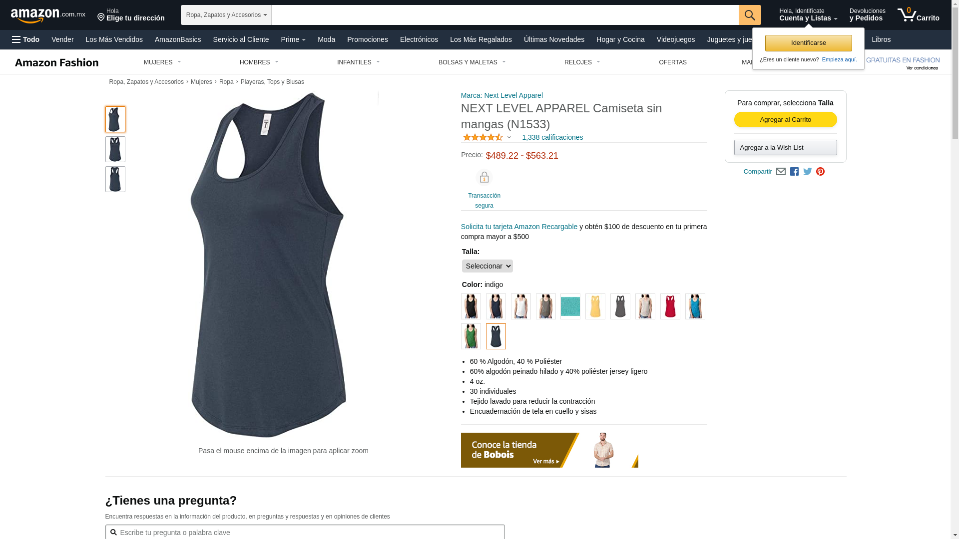Select the red tank top color swatch
The width and height of the screenshot is (959, 539).
[x=670, y=306]
